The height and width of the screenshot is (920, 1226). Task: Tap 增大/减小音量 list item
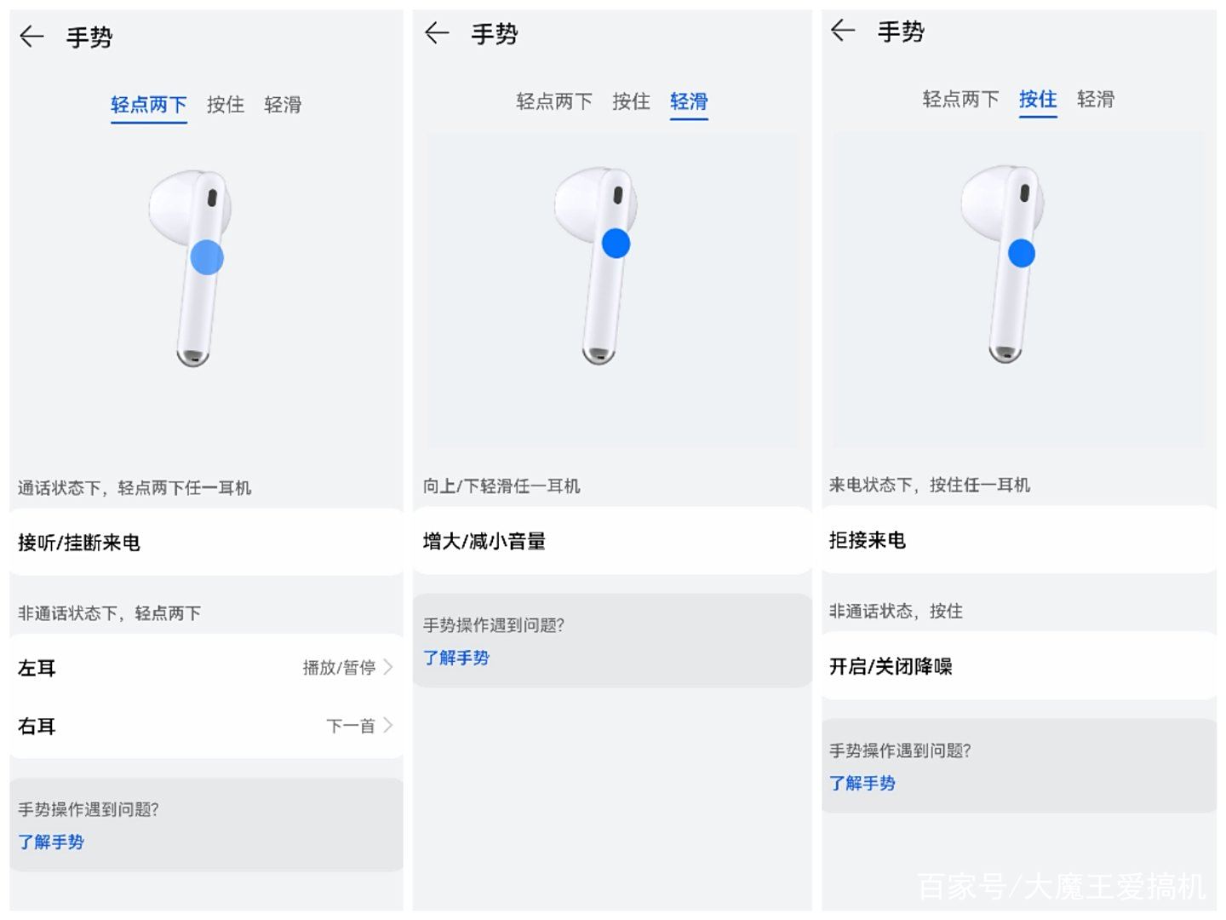coord(612,541)
